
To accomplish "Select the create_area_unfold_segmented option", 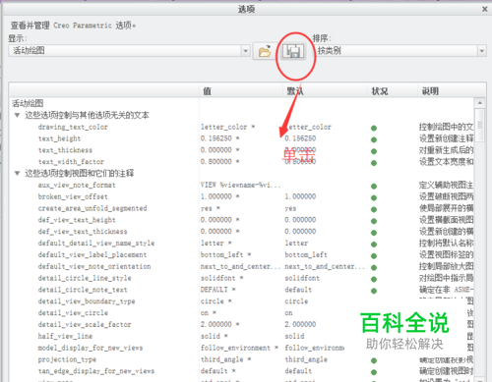I will click(x=92, y=208).
